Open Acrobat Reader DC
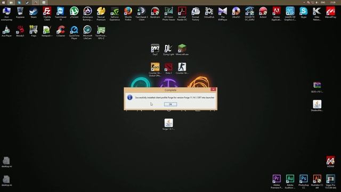341x192 pixels. pyautogui.click(x=182, y=14)
